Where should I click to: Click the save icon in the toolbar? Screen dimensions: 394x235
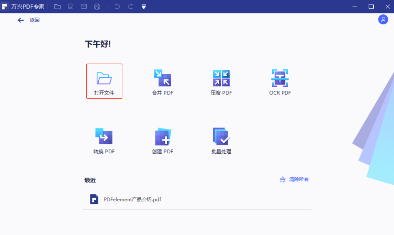71,6
